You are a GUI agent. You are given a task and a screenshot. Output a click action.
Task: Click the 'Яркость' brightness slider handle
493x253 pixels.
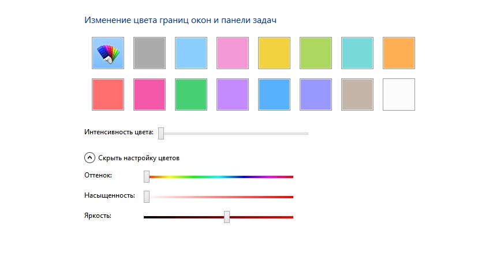click(227, 217)
